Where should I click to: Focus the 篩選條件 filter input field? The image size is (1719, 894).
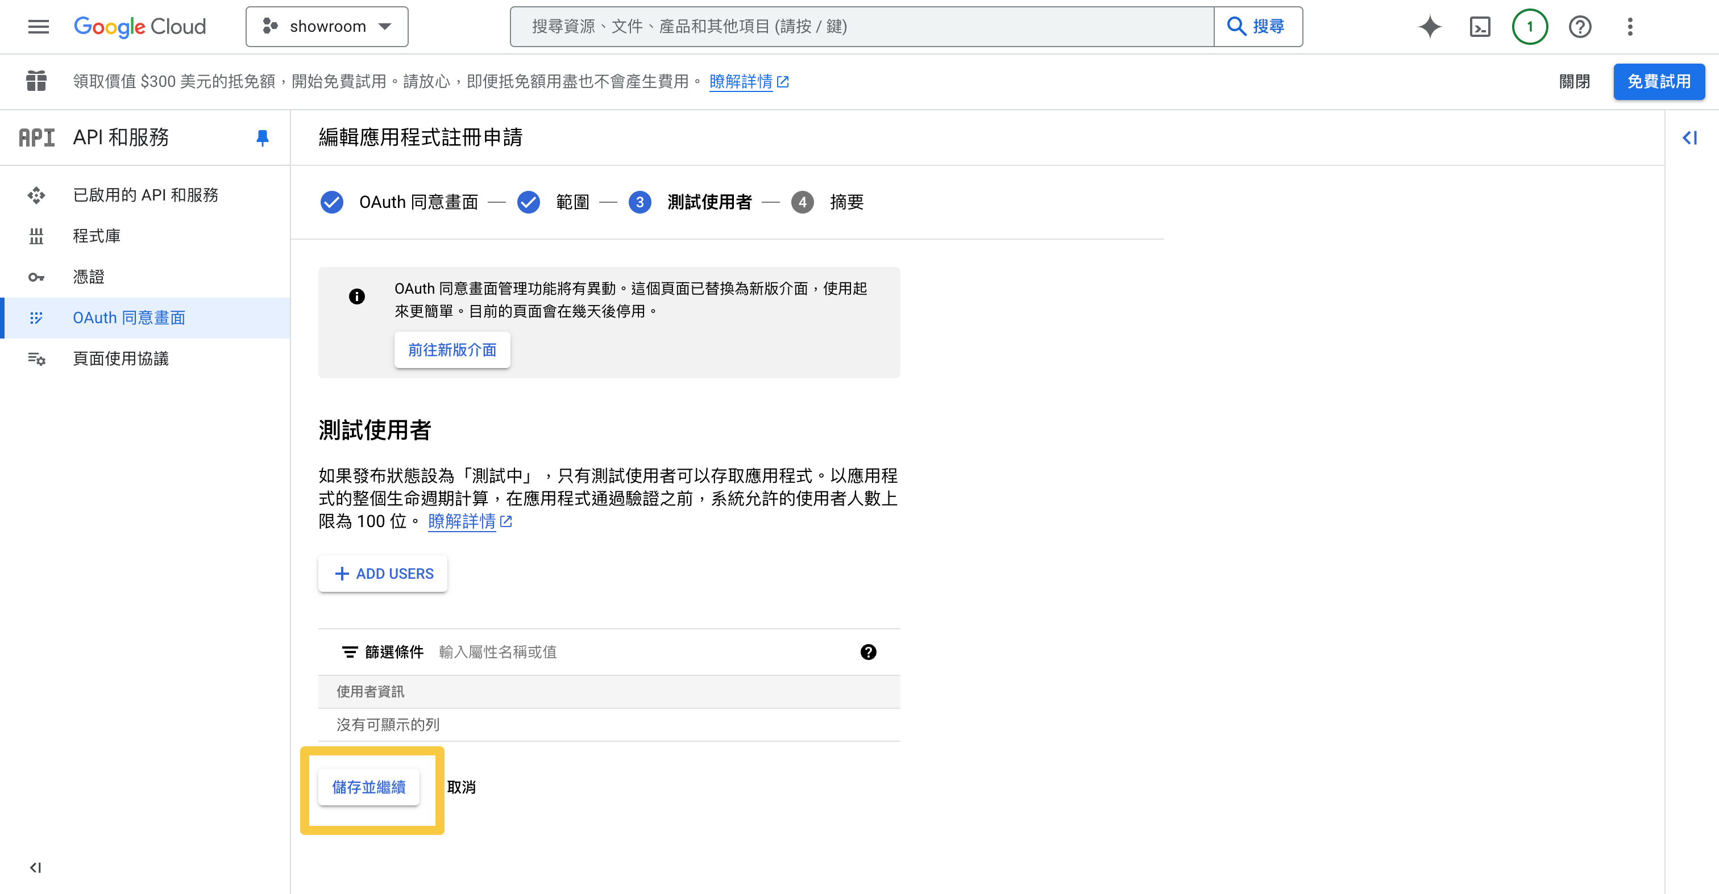click(641, 652)
